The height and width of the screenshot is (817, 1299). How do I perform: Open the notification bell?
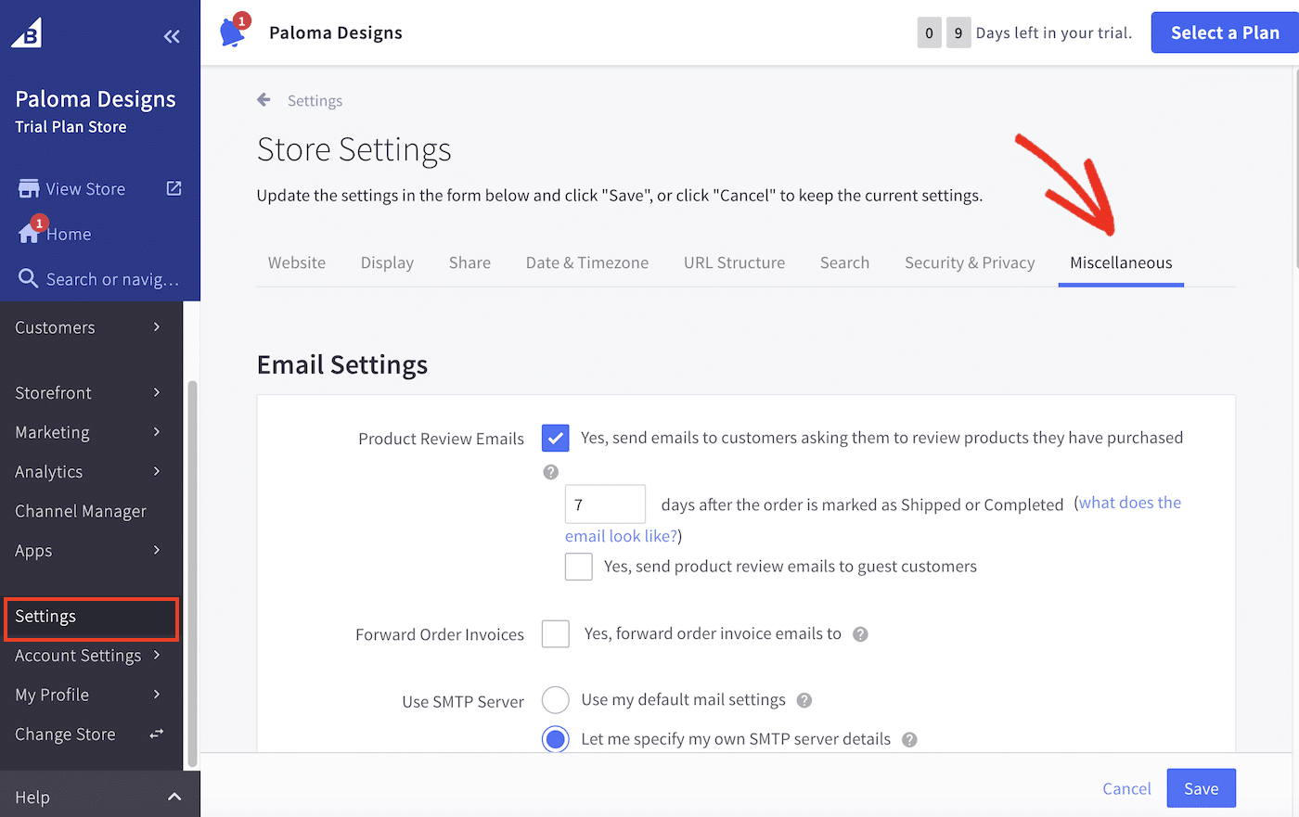click(x=232, y=32)
